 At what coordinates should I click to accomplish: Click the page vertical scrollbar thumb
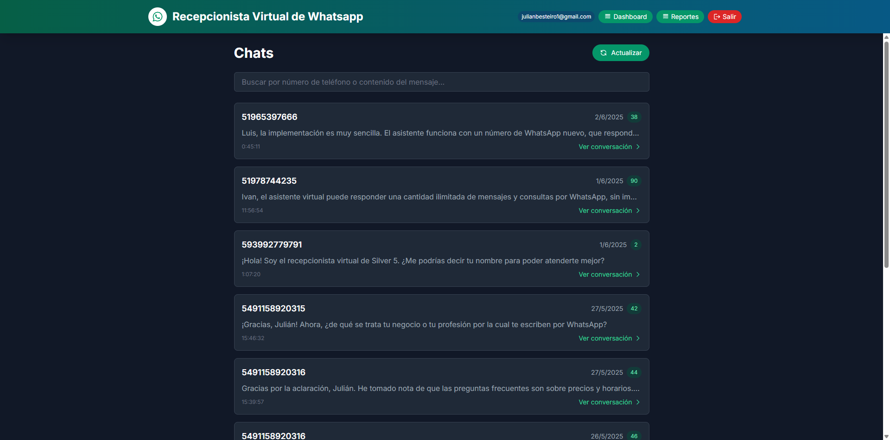click(x=886, y=153)
